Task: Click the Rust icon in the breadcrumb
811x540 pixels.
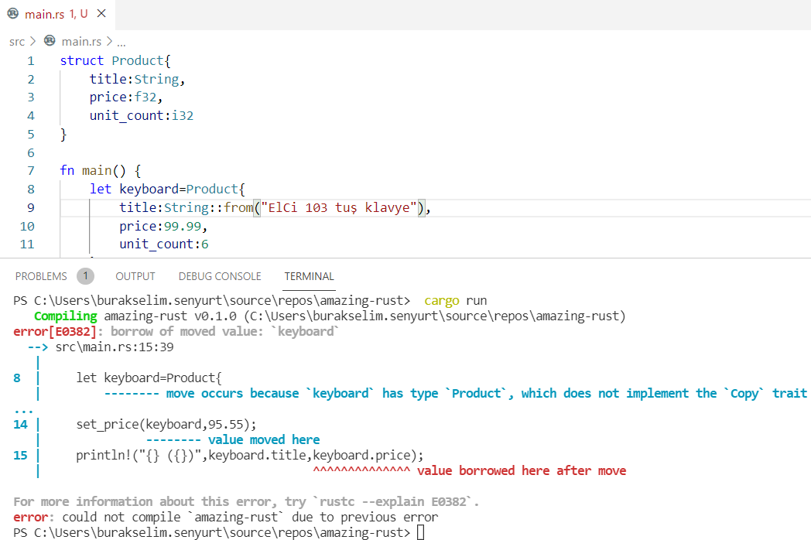Action: click(x=50, y=41)
